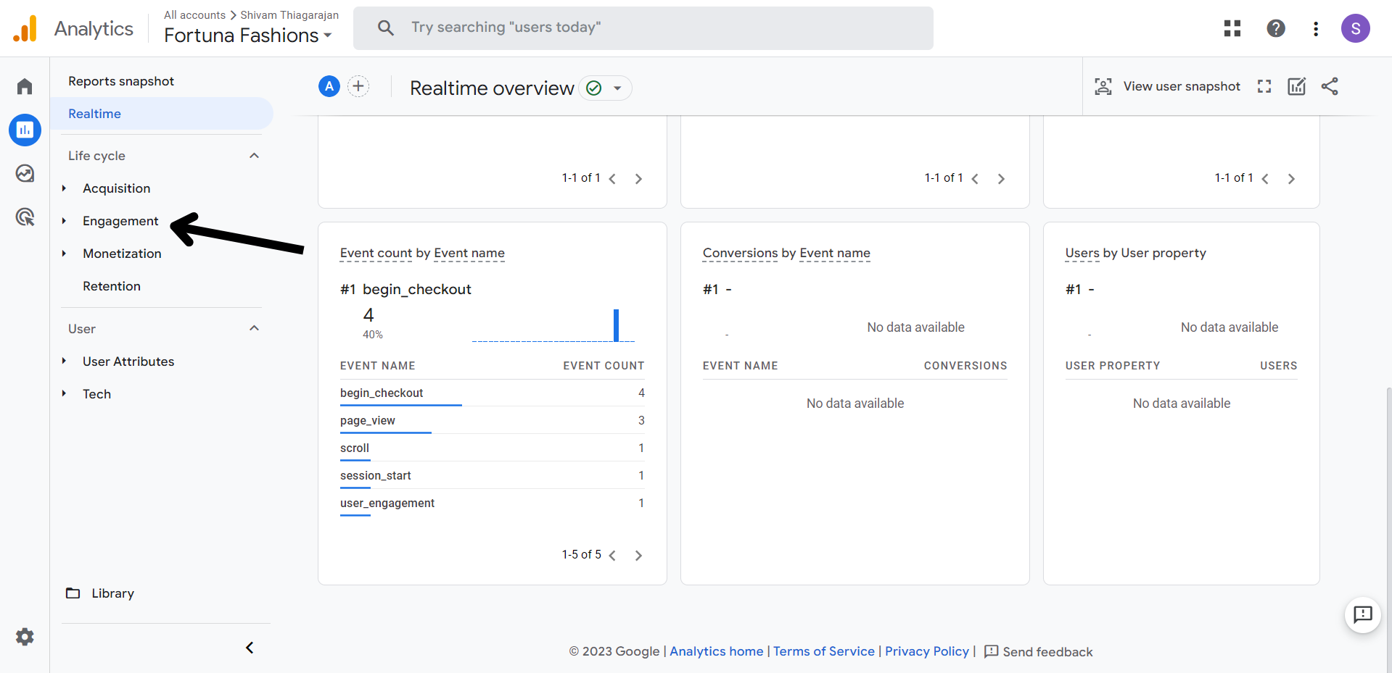Expand the Engagement report category
The height and width of the screenshot is (673, 1392).
click(120, 220)
